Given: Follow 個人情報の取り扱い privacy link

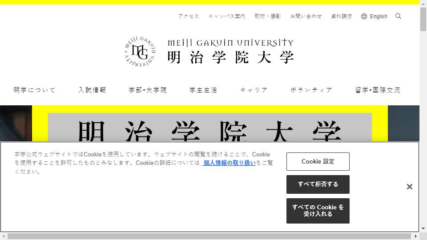Looking at the screenshot, I should pos(229,163).
